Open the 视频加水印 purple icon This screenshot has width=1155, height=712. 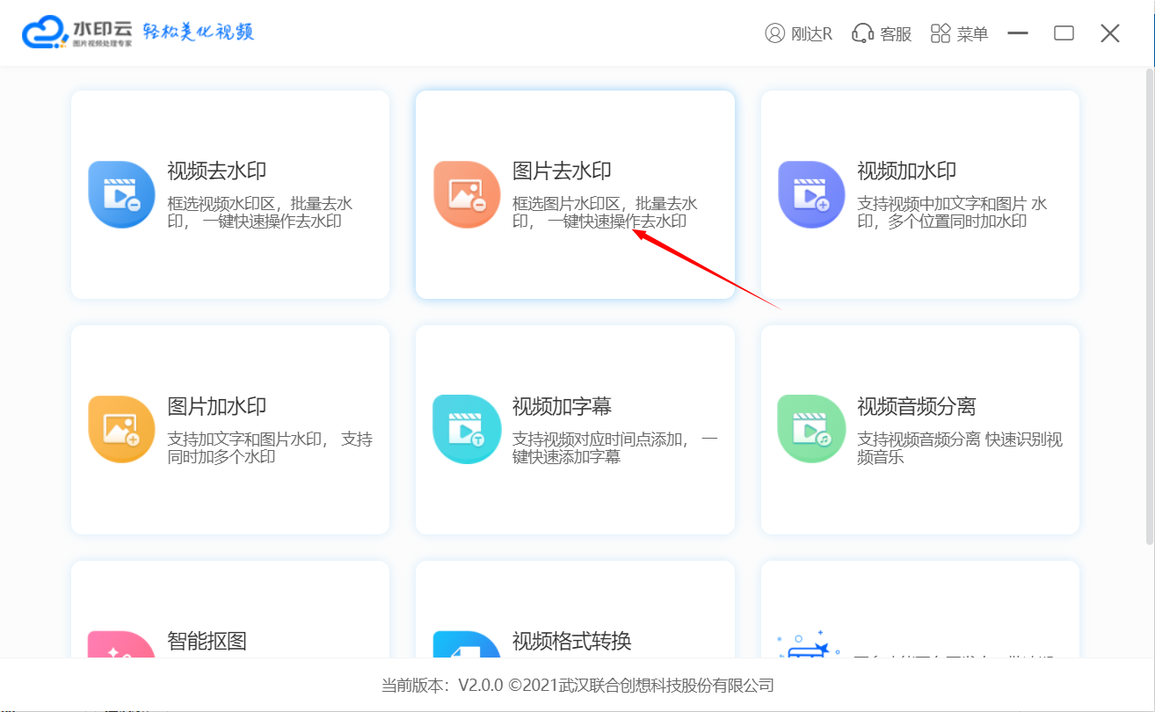(811, 194)
